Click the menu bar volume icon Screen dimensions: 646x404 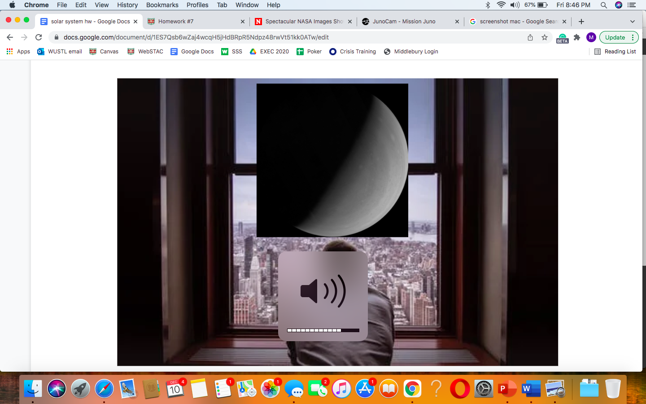coord(515,5)
